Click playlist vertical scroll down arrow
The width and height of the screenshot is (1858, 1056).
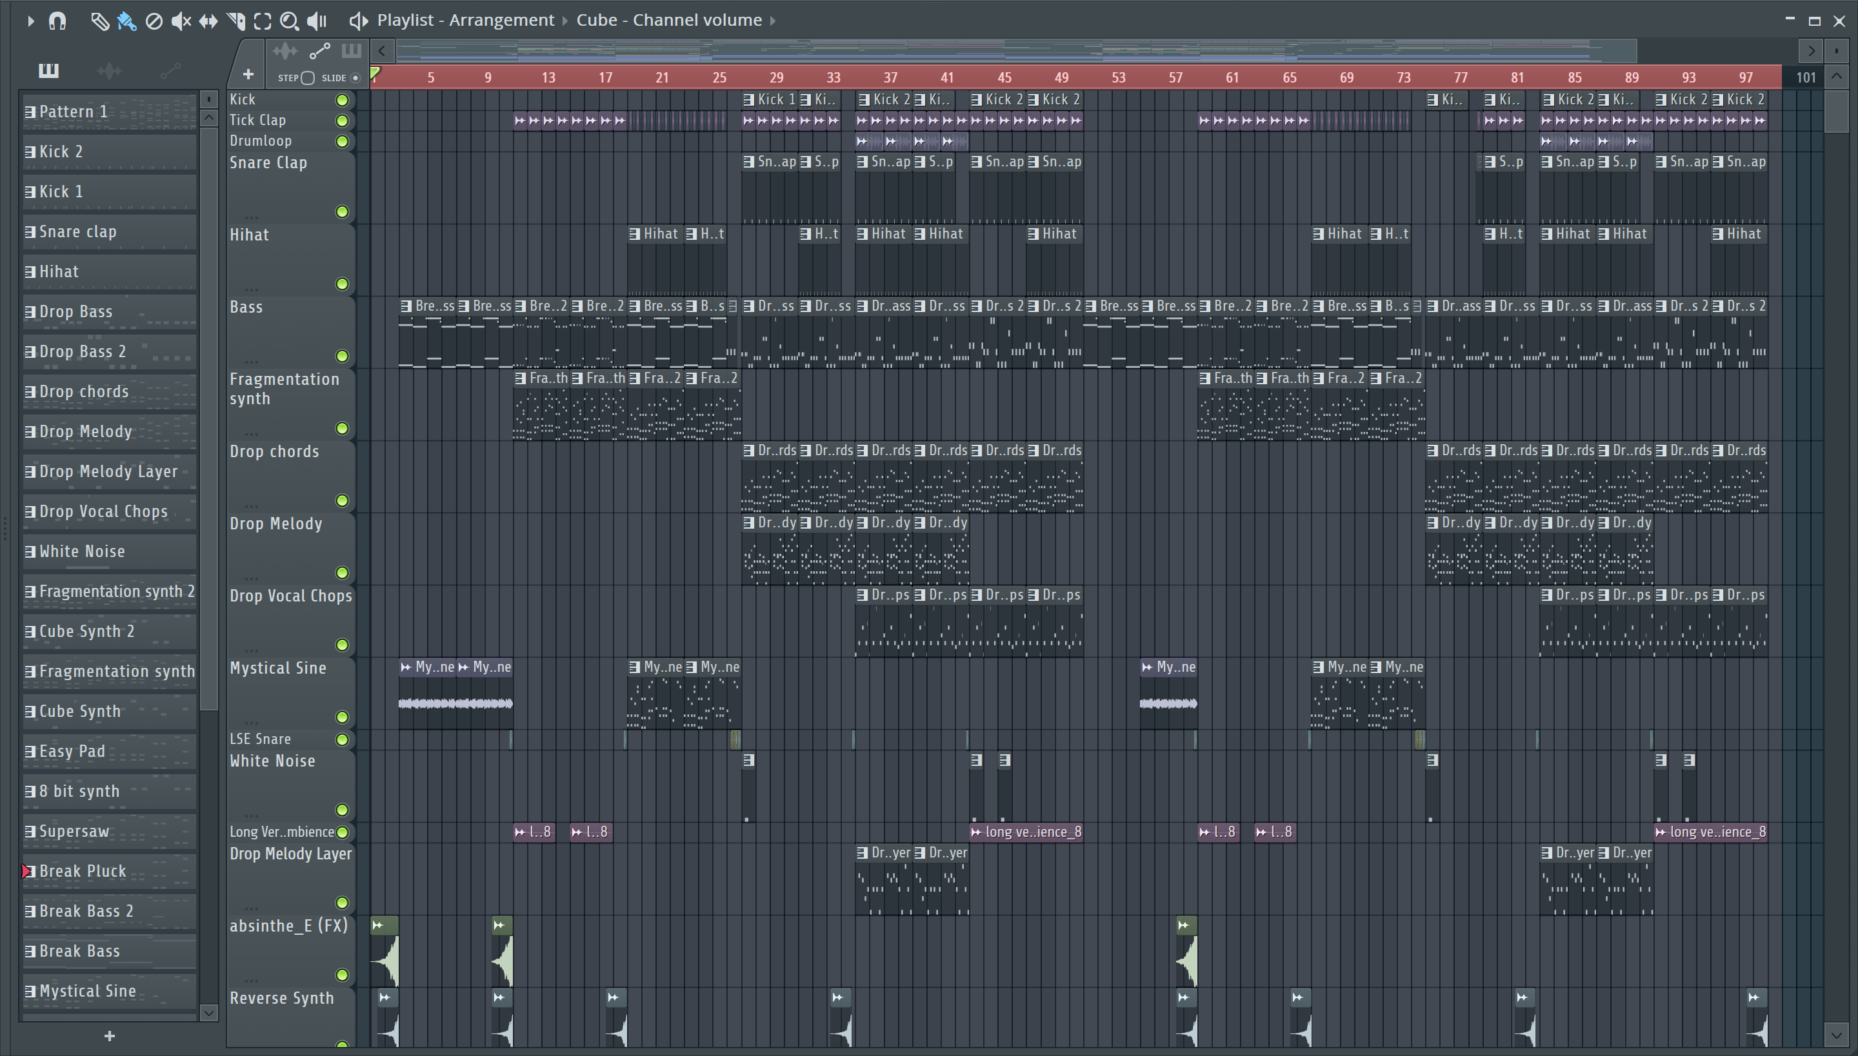[x=1836, y=1034]
